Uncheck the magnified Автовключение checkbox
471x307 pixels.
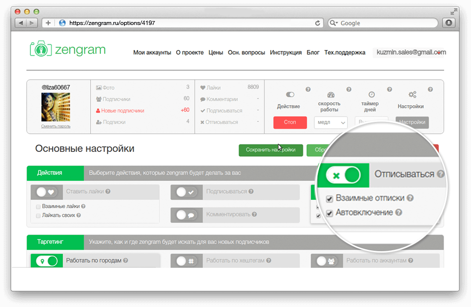tap(330, 213)
